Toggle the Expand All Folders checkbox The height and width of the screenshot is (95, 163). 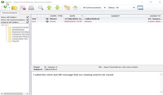coord(27,22)
